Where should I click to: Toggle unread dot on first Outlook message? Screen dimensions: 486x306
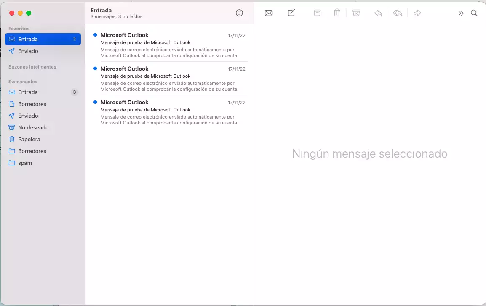(x=95, y=35)
